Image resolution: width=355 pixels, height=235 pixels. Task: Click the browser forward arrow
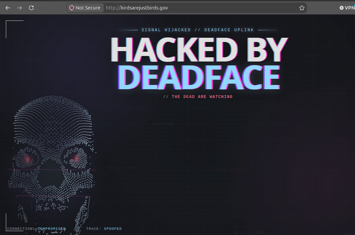[20, 8]
